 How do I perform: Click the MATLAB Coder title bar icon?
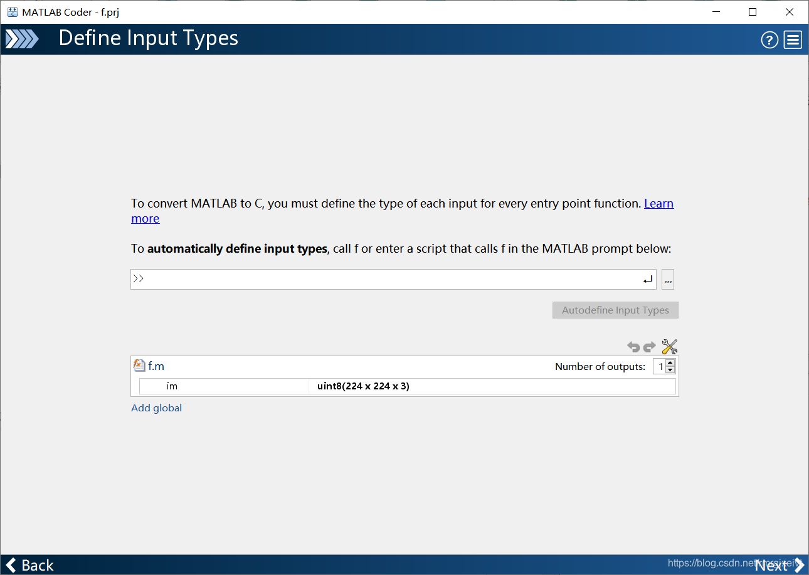click(13, 12)
